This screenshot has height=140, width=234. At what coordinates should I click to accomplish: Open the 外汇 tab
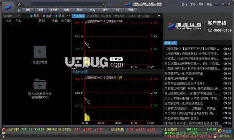point(118,10)
